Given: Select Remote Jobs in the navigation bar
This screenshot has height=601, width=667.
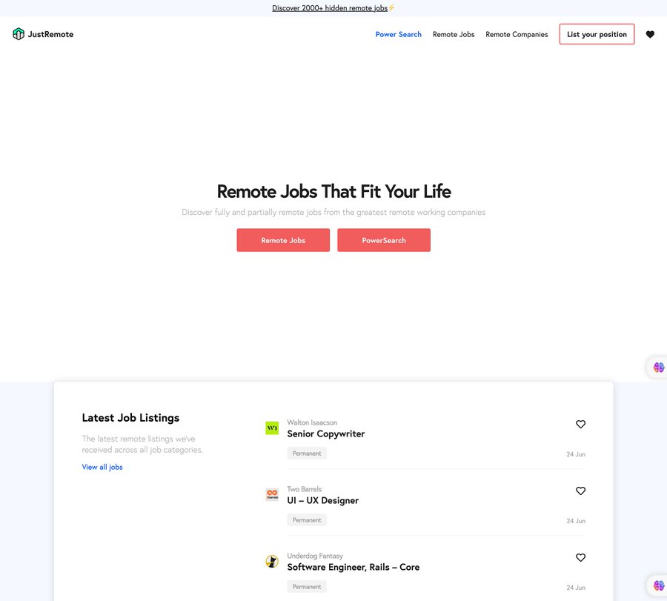Looking at the screenshot, I should [453, 34].
